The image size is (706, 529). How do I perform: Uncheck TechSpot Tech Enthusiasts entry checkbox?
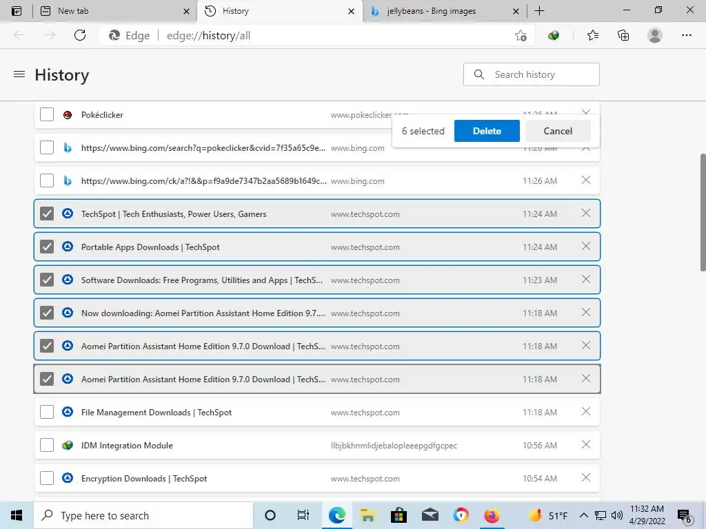coord(47,214)
